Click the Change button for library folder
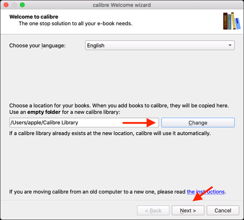 coord(198,123)
